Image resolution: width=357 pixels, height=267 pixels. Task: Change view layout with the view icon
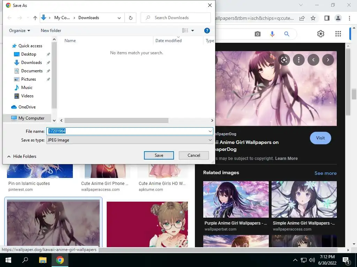click(185, 31)
